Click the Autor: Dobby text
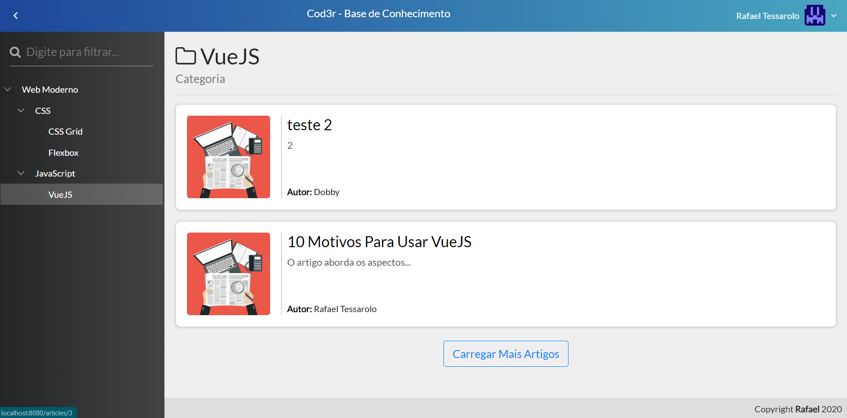The width and height of the screenshot is (847, 418). [313, 192]
